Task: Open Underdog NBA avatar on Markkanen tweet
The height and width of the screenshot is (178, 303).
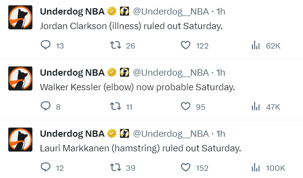Action: pyautogui.click(x=20, y=140)
